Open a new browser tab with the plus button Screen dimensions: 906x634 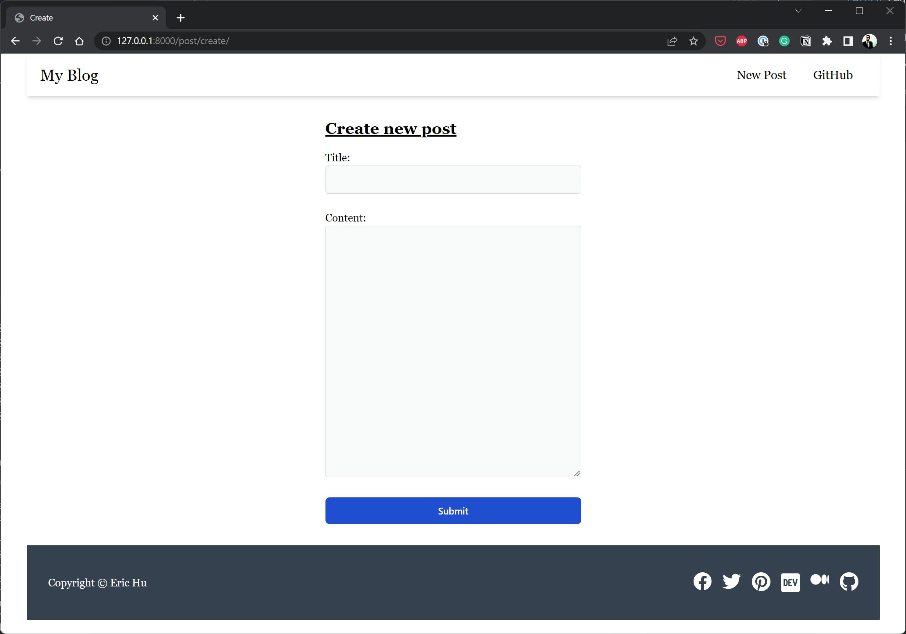[x=181, y=18]
